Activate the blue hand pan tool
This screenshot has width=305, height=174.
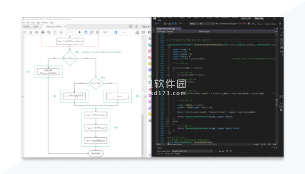pyautogui.click(x=86, y=32)
